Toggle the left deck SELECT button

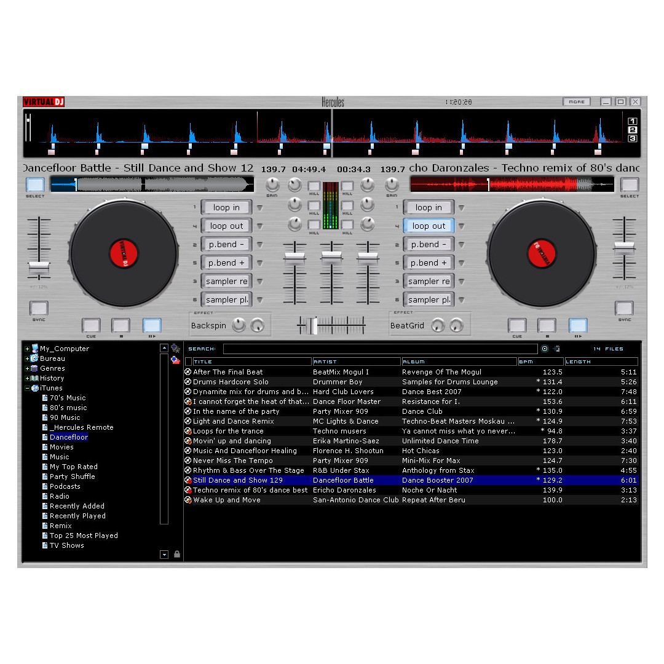tap(35, 184)
